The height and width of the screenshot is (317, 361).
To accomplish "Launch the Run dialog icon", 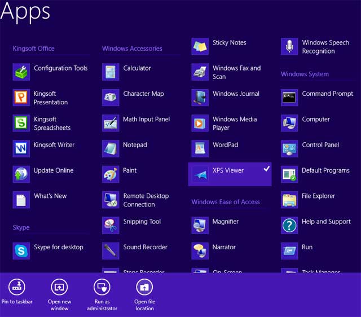I will click(x=289, y=250).
